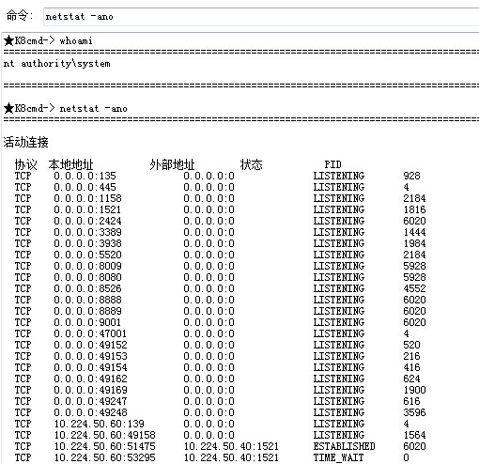Click the PID value 4552
Viewport: 479px width, 464px height.
pos(414,288)
